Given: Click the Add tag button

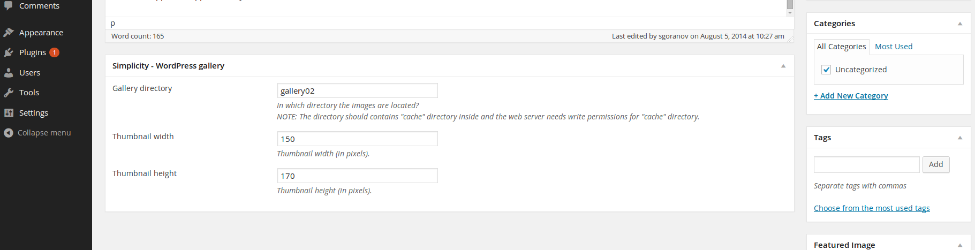Looking at the screenshot, I should [936, 164].
